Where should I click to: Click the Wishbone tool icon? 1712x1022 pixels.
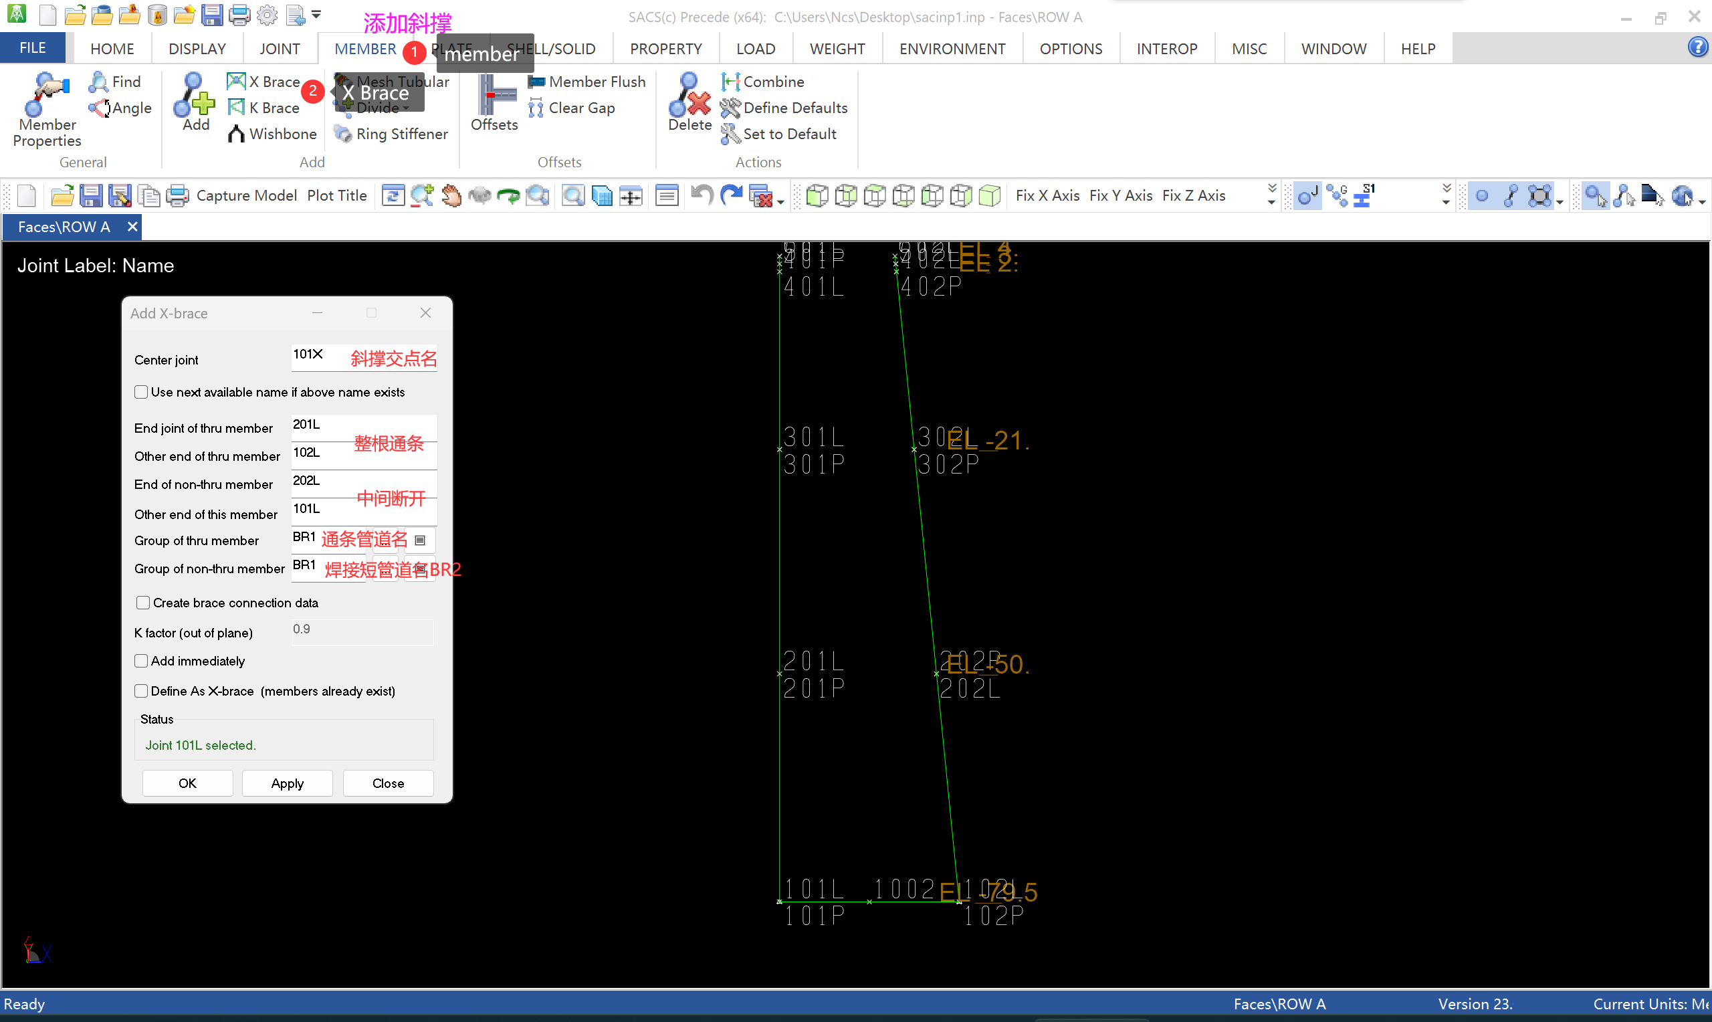click(x=236, y=134)
